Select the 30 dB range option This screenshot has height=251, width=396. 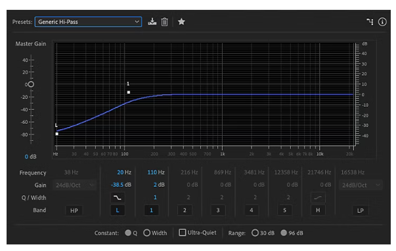tap(255, 233)
